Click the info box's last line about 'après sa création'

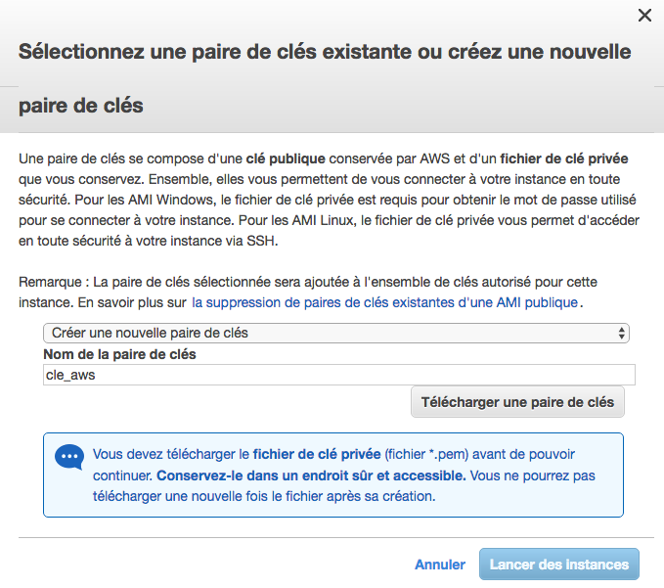(264, 496)
